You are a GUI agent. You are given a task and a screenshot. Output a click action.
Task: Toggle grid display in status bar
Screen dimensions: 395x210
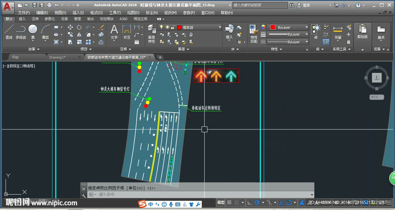(x=229, y=202)
